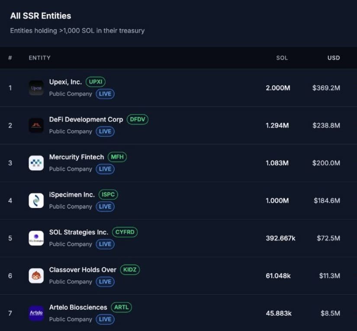Select the UPXI ticker badge

96,82
